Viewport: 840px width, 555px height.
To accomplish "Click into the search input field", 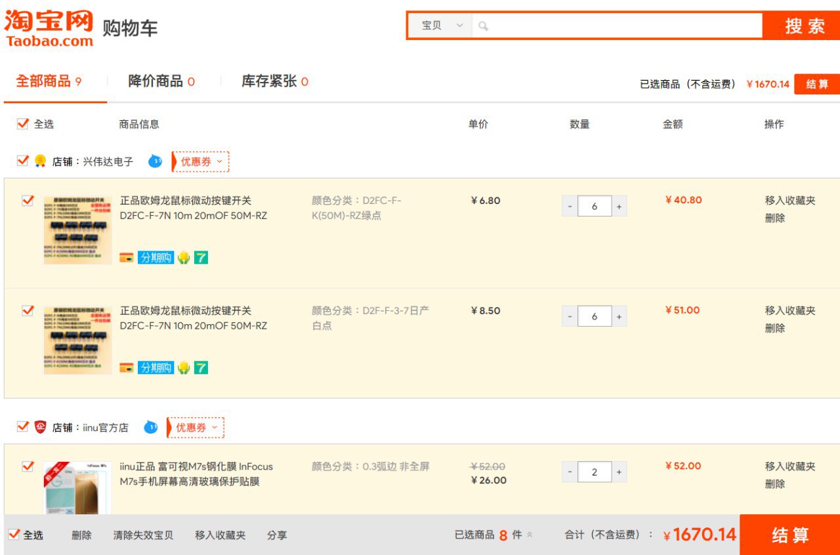I will (623, 26).
